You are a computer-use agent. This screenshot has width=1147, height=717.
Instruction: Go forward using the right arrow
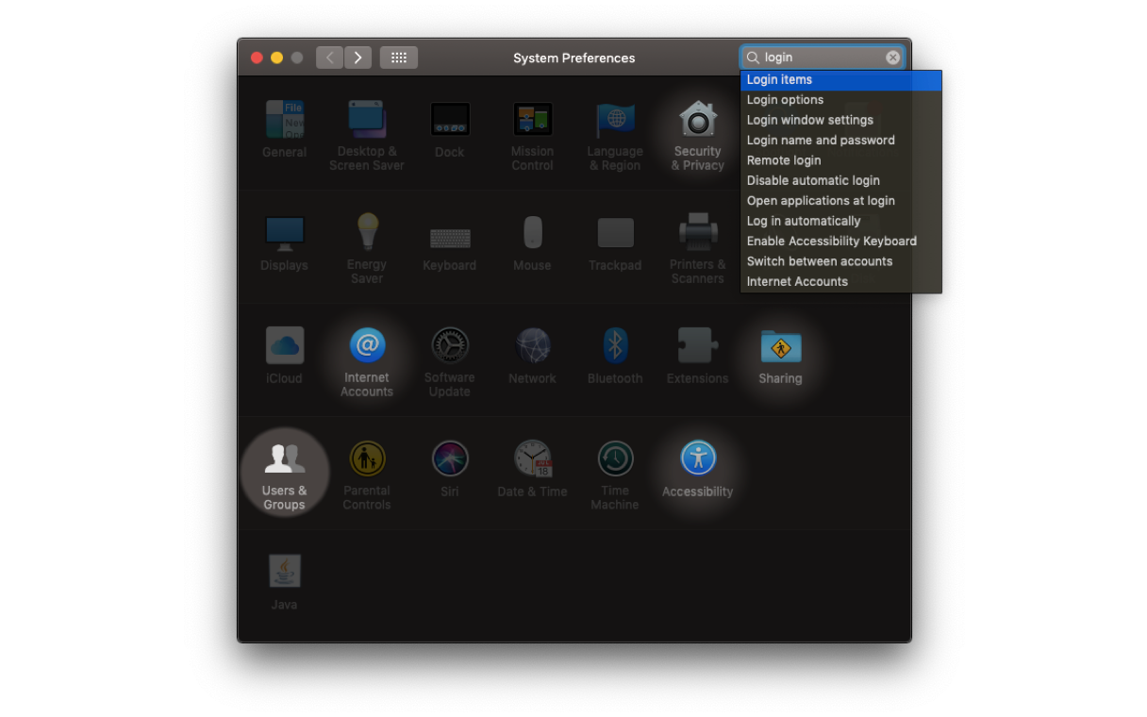click(357, 58)
